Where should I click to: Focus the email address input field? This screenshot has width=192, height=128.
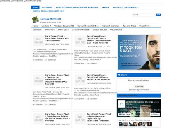tap(139, 83)
